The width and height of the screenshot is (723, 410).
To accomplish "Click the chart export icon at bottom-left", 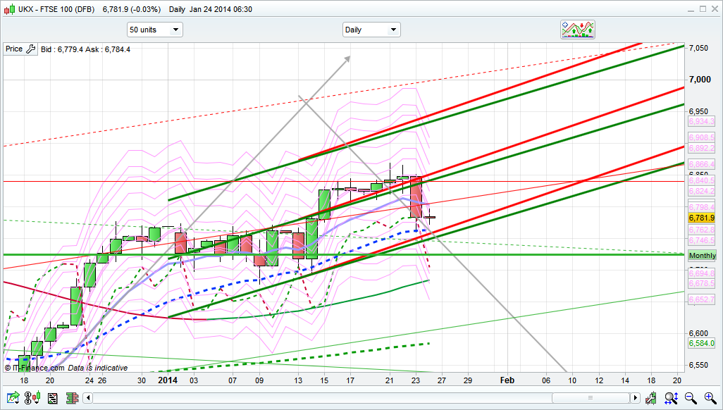I will pyautogui.click(x=13, y=399).
